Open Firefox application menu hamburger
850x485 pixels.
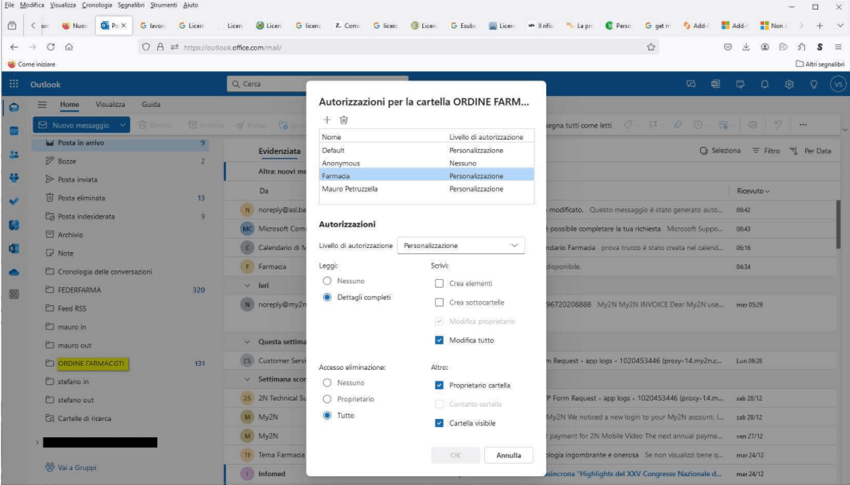[x=838, y=47]
